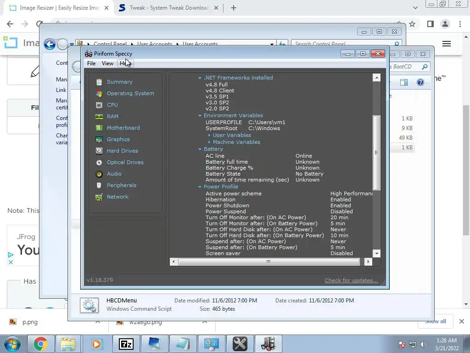
Task: Open the Graphics section icon
Action: (99, 139)
